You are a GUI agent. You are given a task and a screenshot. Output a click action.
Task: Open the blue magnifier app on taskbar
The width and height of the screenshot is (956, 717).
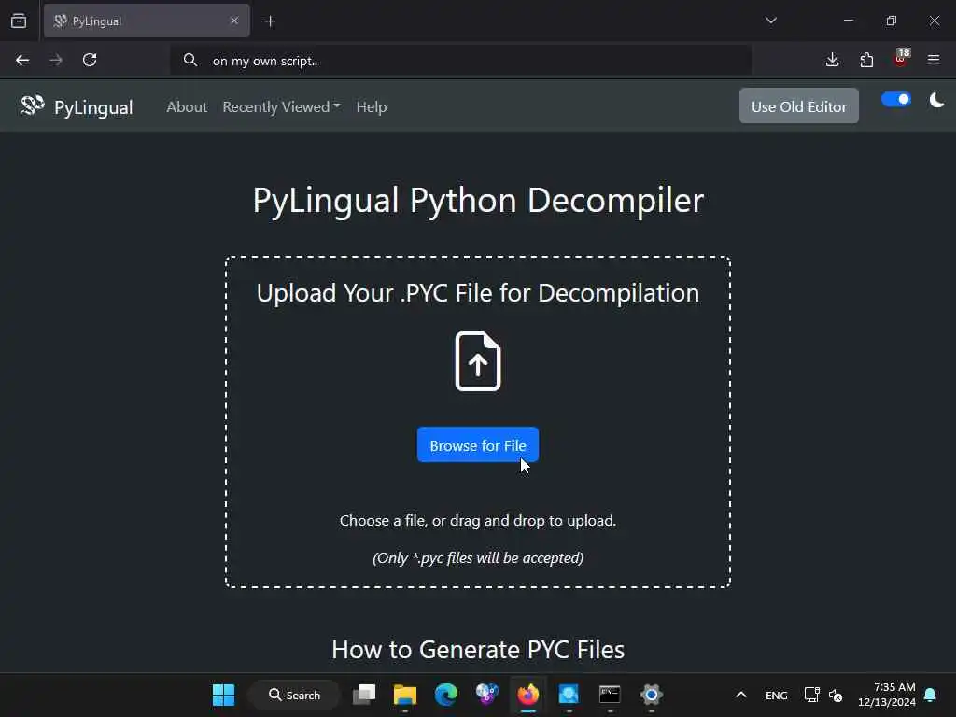569,695
